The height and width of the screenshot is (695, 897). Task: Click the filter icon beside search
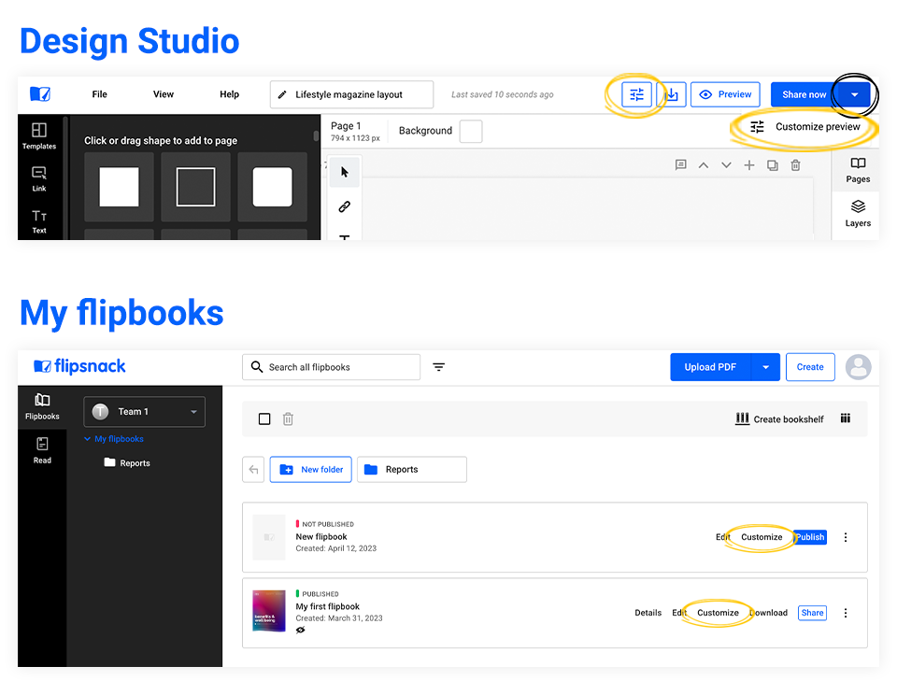coord(439,367)
